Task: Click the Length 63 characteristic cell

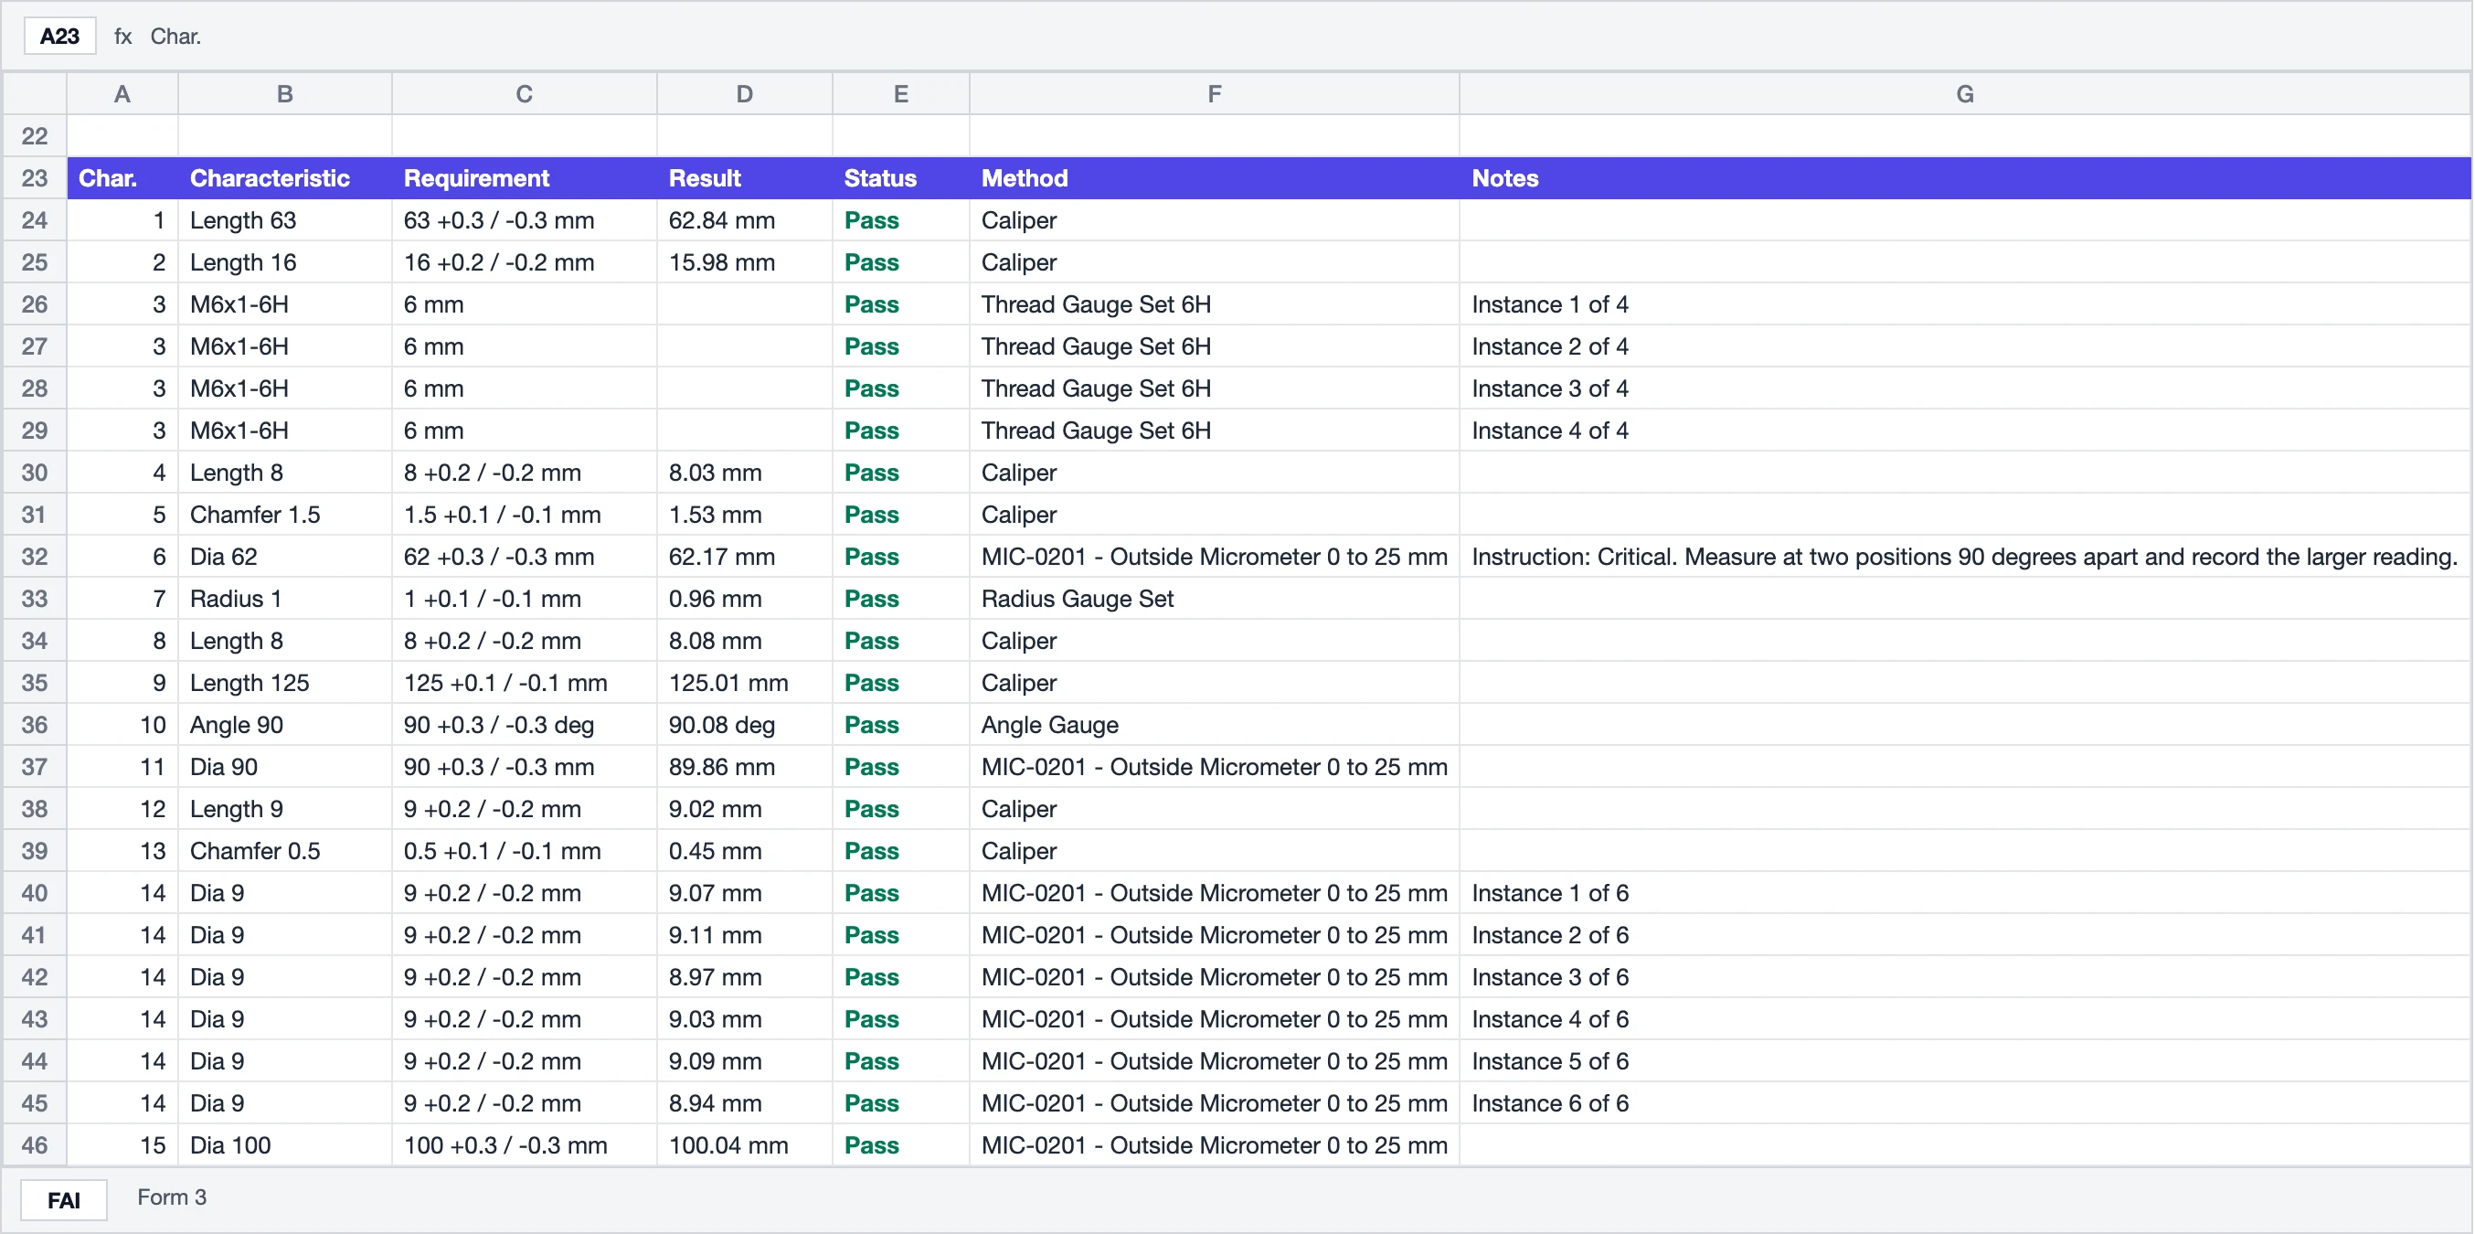Action: (284, 220)
